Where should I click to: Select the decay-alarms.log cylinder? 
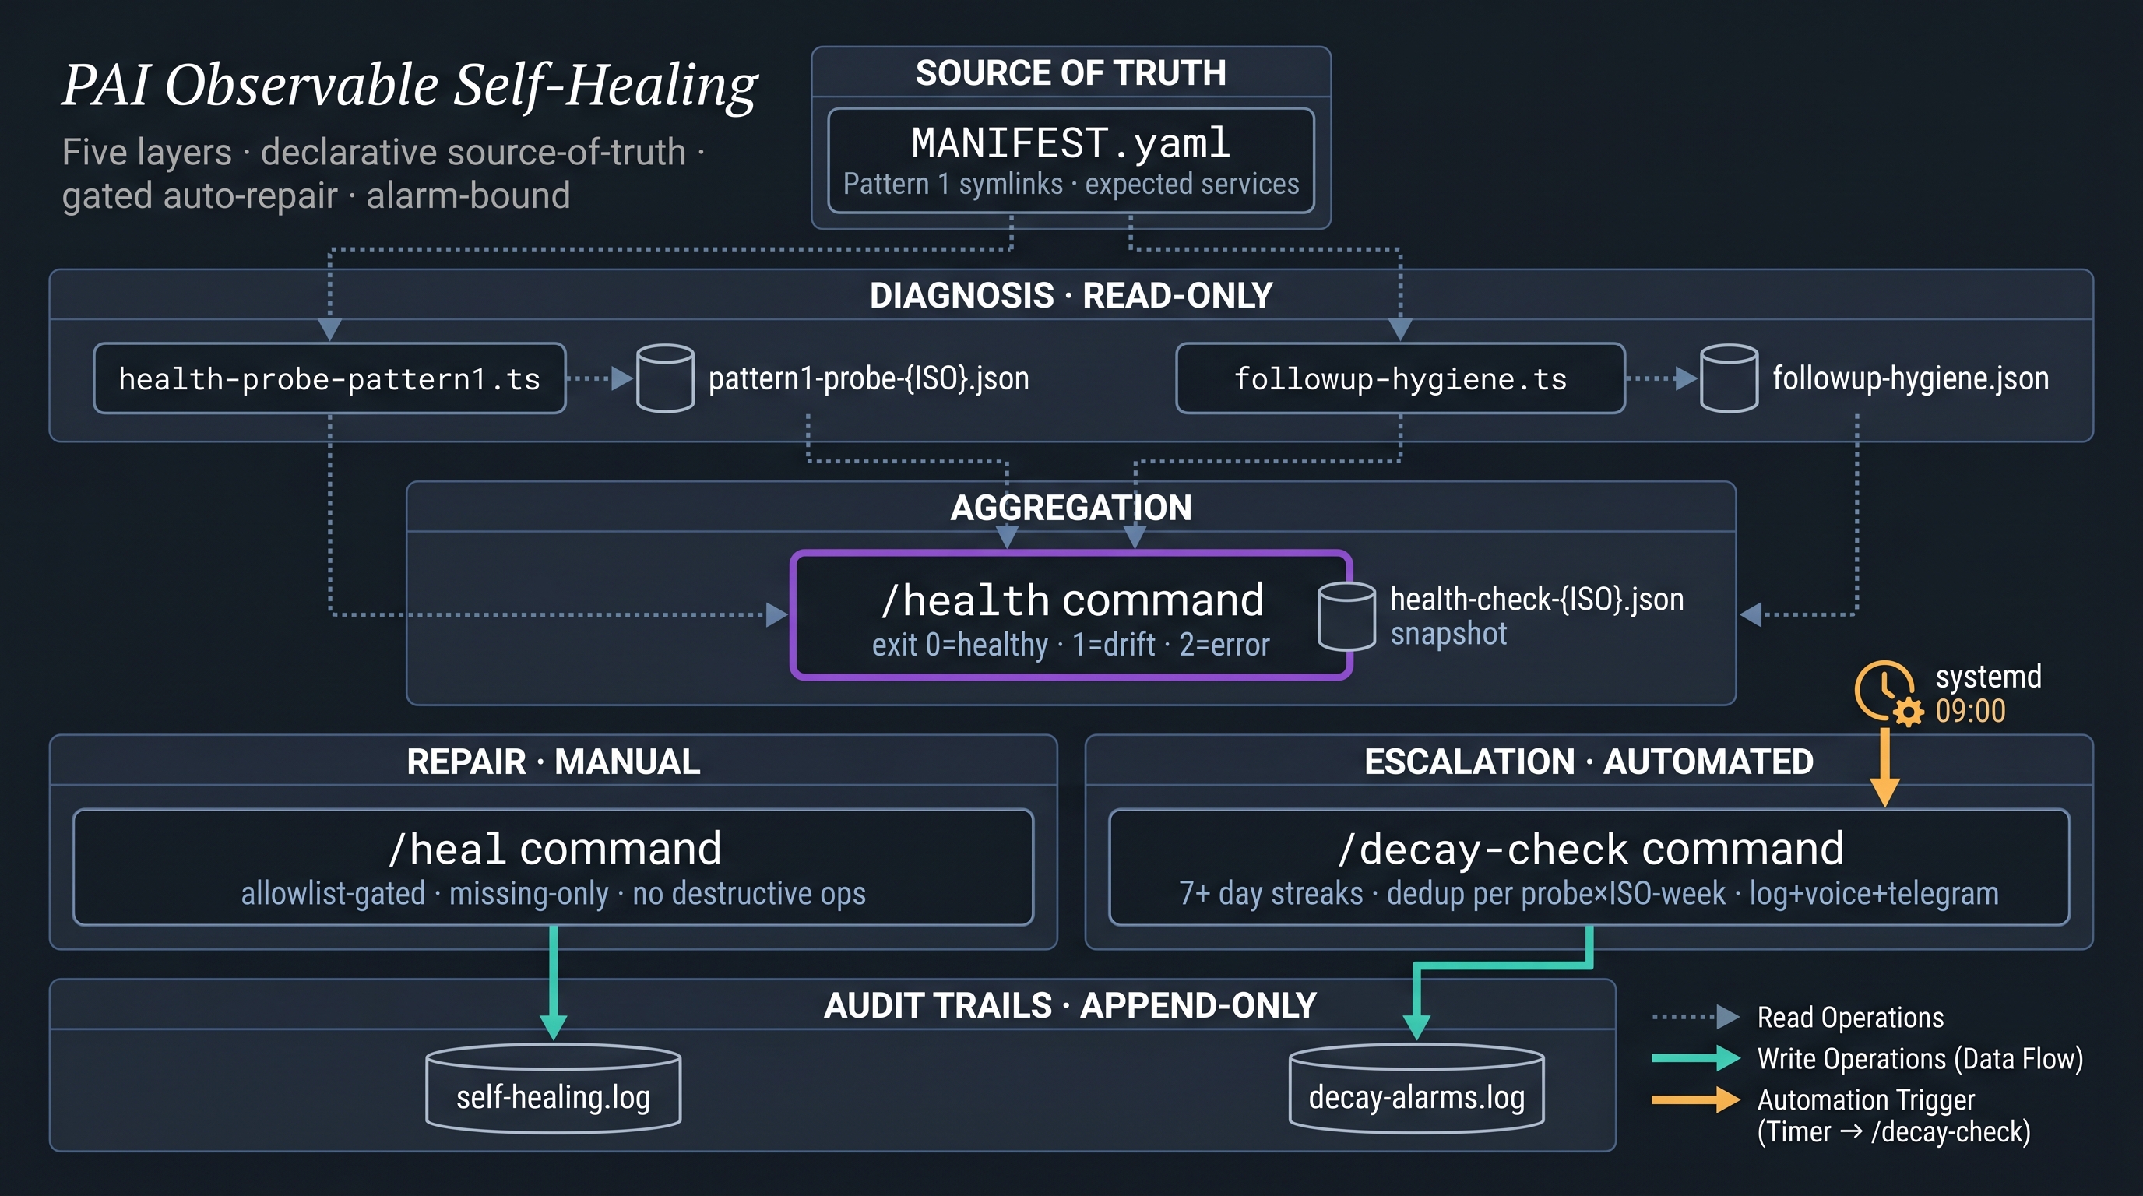[x=1416, y=1089]
